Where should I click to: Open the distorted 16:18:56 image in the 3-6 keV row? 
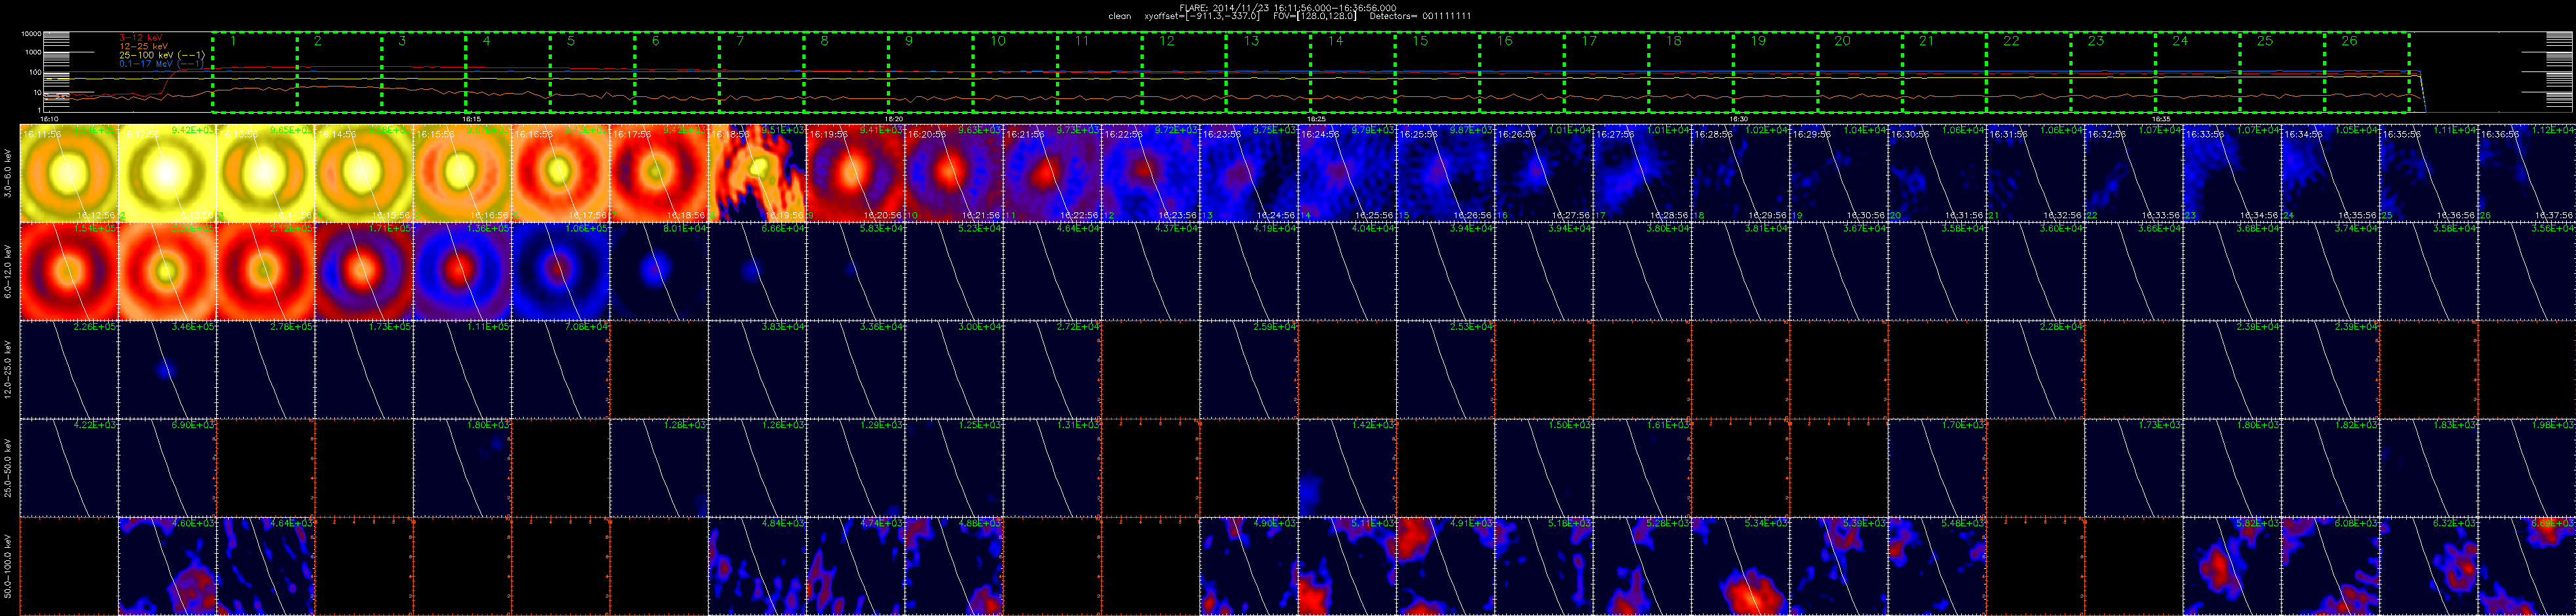pyautogui.click(x=757, y=173)
